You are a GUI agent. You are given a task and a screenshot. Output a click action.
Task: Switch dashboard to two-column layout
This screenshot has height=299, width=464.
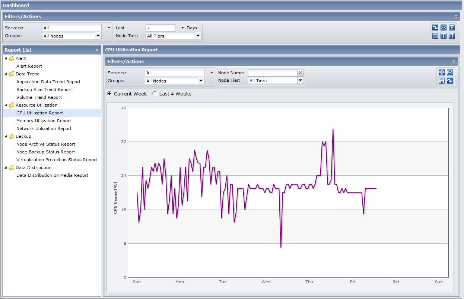[x=444, y=36]
